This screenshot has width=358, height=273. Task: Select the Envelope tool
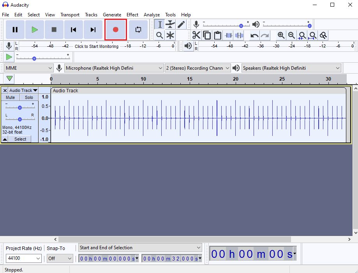click(170, 25)
